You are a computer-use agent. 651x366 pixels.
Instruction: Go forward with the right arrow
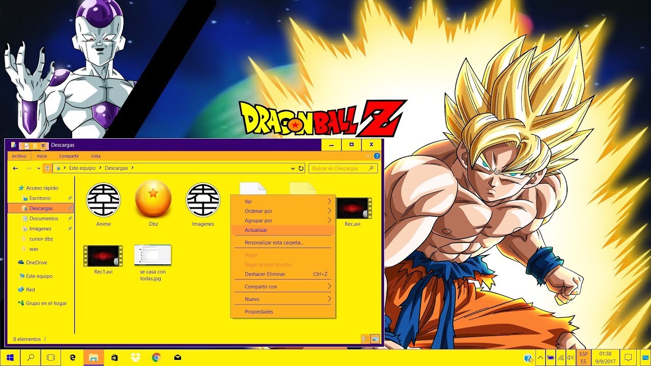click(x=28, y=168)
